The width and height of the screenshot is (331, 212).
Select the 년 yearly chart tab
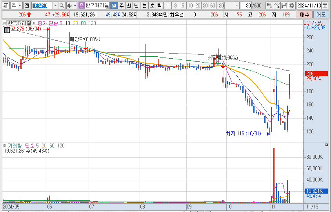coord(136,5)
